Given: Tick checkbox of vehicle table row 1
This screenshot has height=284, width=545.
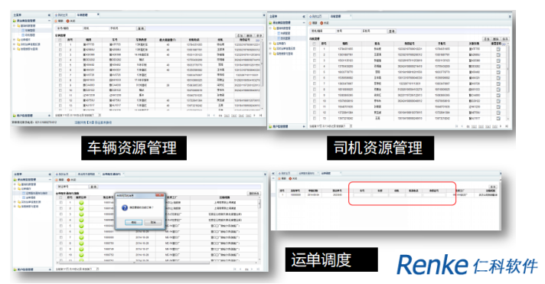Looking at the screenshot, I should (60, 45).
